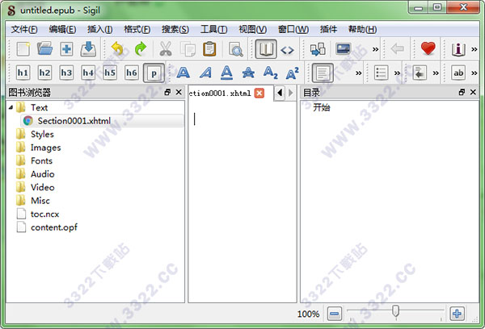Open the 搜索(S) menu

click(175, 30)
